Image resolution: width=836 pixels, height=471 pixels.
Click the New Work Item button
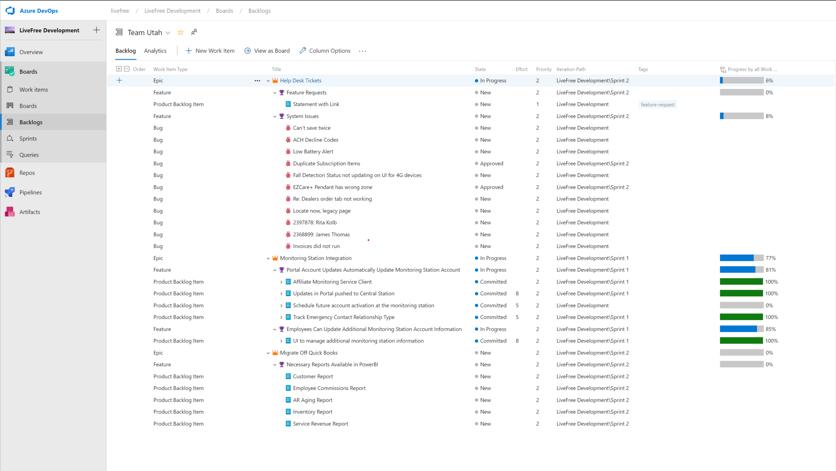coord(210,51)
